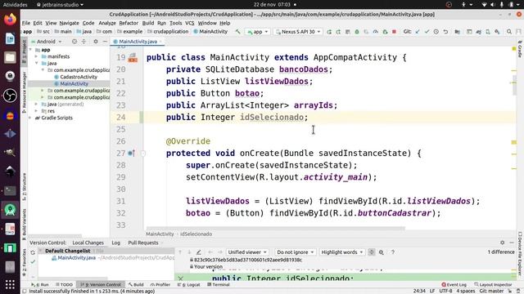Open Git Show History clock icon

pyautogui.click(x=436, y=32)
